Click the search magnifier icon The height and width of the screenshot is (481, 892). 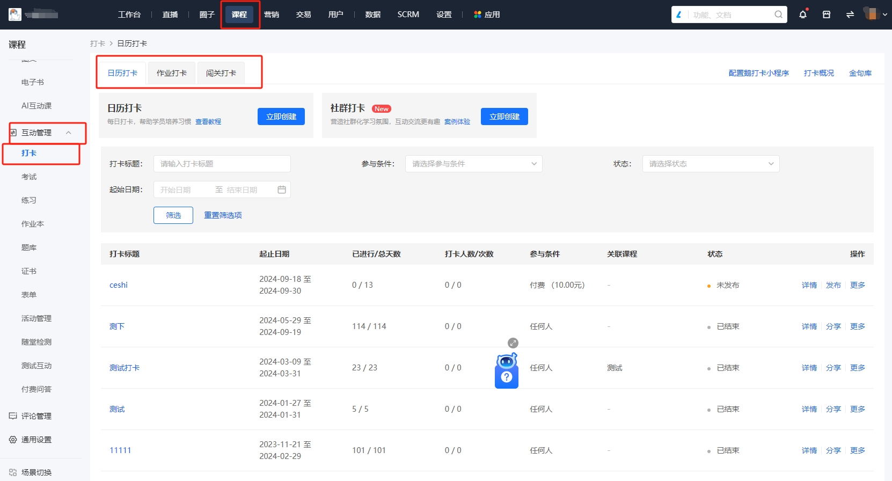pos(778,14)
